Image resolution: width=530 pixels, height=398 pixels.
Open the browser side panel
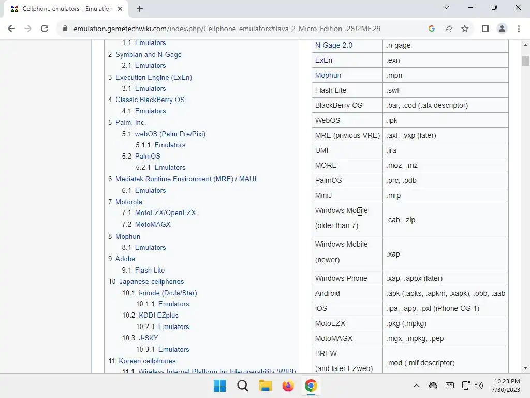pos(485,29)
